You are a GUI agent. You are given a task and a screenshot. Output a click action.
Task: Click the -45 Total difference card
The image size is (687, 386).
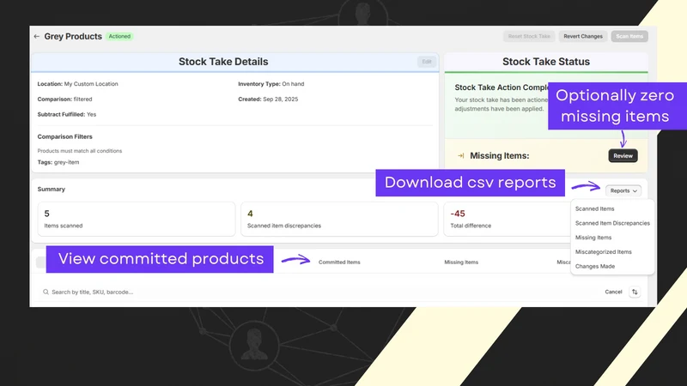click(508, 219)
